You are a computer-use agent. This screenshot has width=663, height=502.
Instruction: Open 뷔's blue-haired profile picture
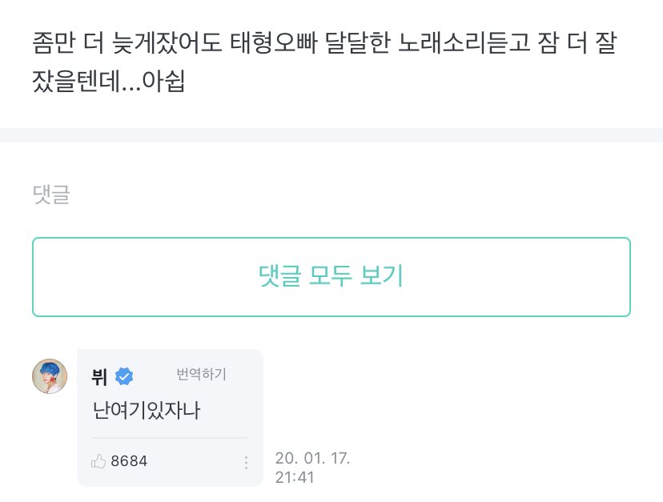click(50, 376)
